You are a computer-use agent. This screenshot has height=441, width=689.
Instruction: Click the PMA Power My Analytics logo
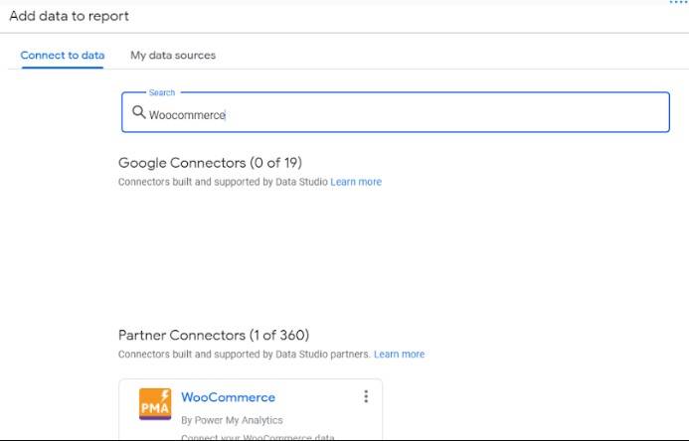point(154,404)
